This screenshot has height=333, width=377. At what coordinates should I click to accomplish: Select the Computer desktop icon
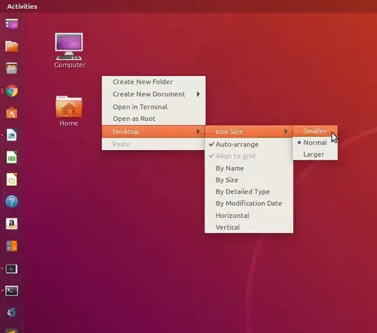click(70, 50)
